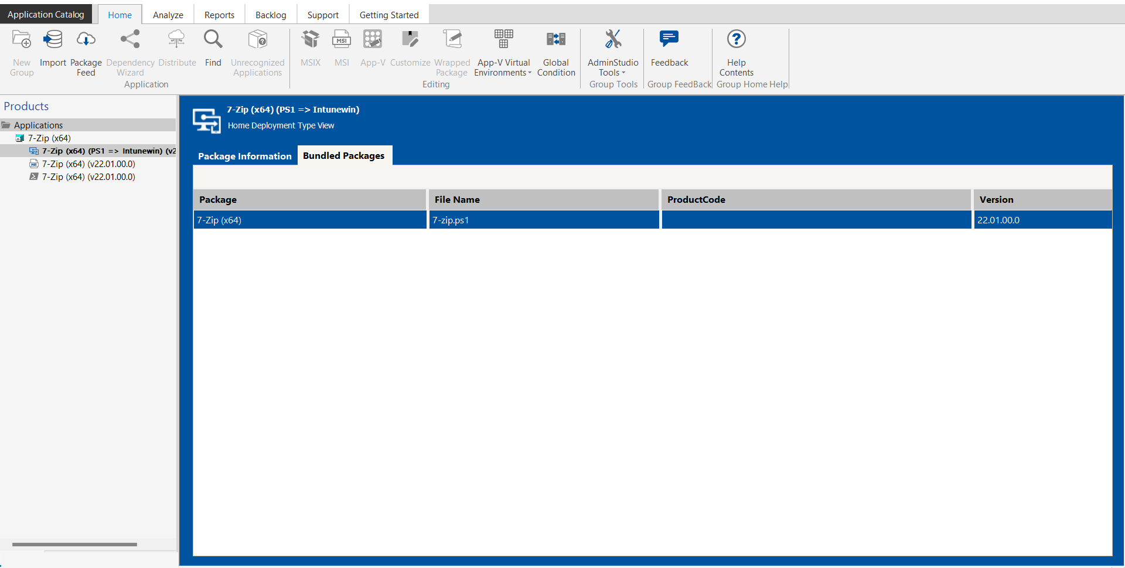Open the Find magnifier tool

point(213,40)
